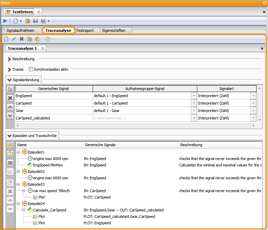Viewport: 268px width, 230px height.
Task: Add plot with chart icon in sidebar
Action: (x=10, y=171)
